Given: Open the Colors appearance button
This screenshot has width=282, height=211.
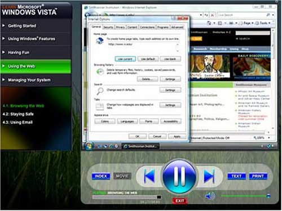Looking at the screenshot, I should click(105, 122).
